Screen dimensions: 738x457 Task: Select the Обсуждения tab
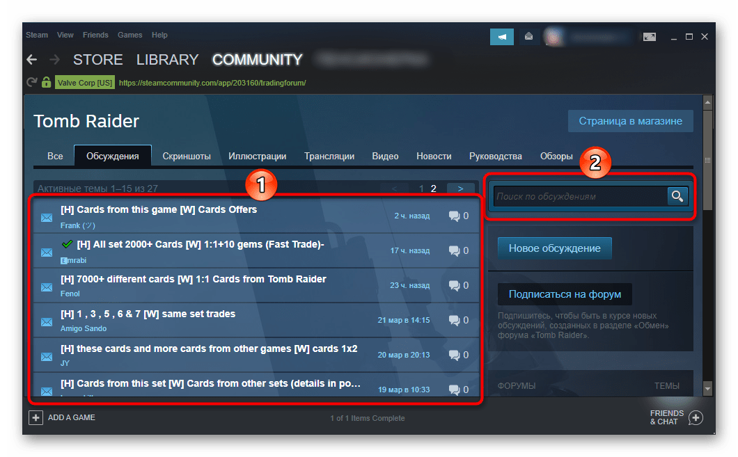[x=113, y=156]
